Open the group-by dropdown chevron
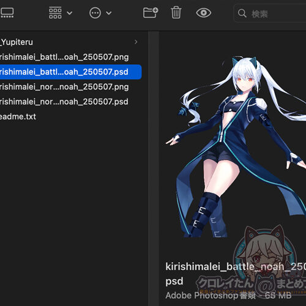Screen dimensions: 306x306 pos(70,13)
